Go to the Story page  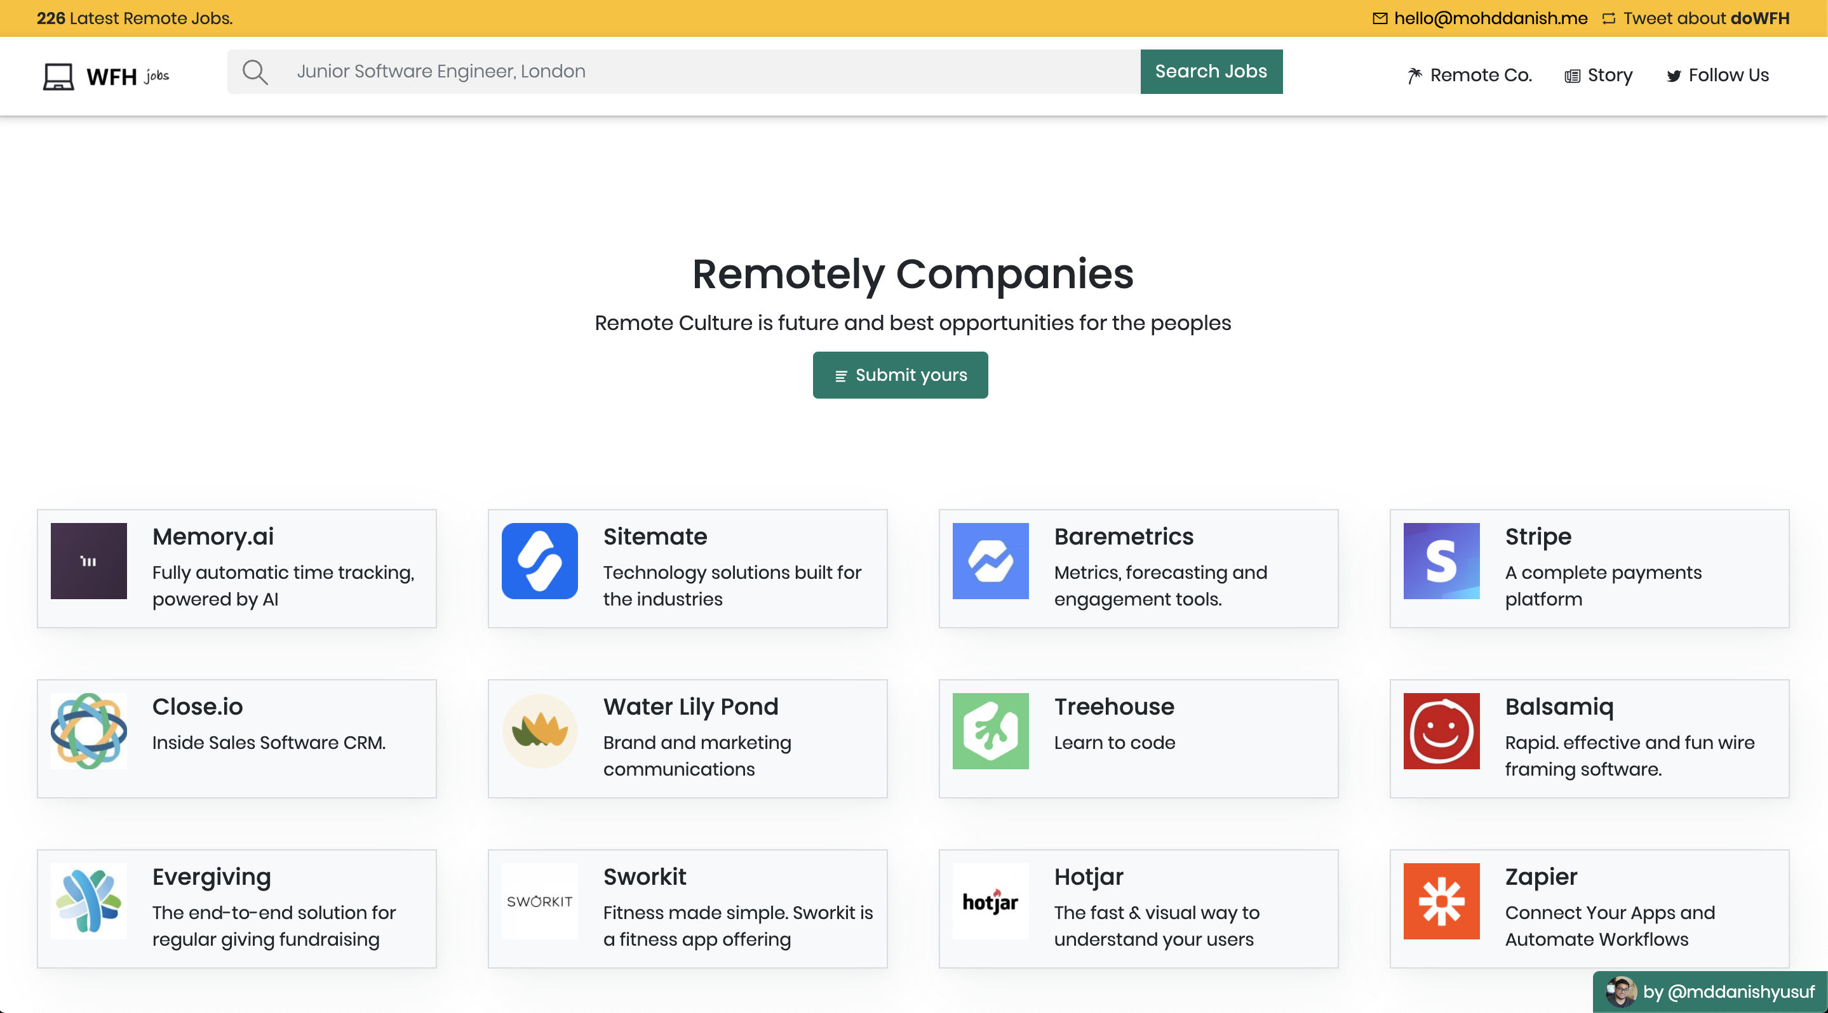point(1598,75)
